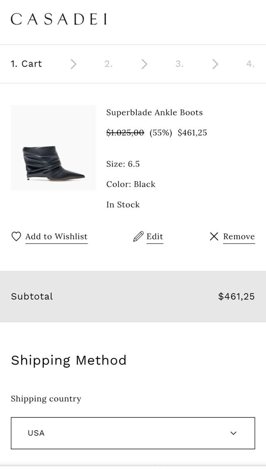
Task: Switch to checkout step 4
Action: (x=250, y=64)
